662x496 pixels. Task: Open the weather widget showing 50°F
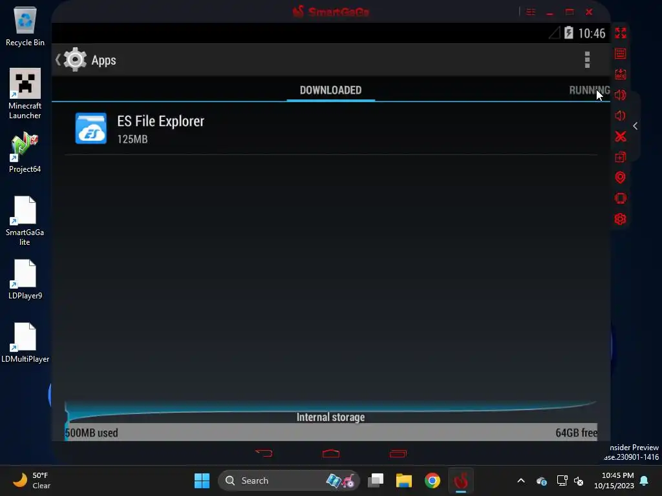[x=32, y=480]
